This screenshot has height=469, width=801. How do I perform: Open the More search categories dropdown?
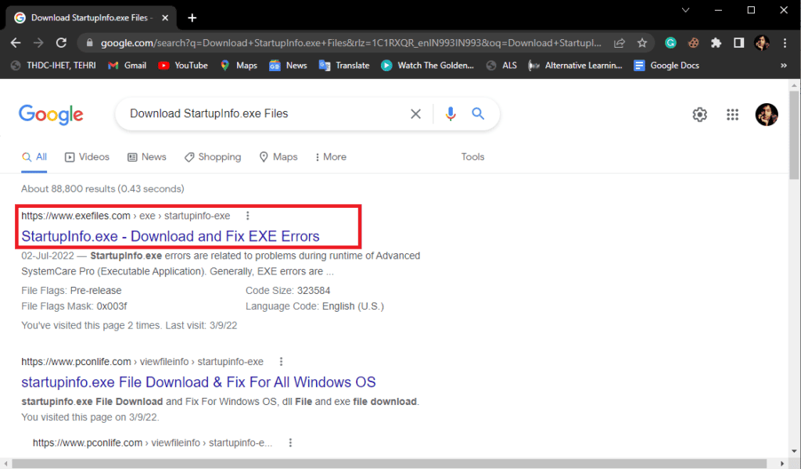pyautogui.click(x=329, y=156)
